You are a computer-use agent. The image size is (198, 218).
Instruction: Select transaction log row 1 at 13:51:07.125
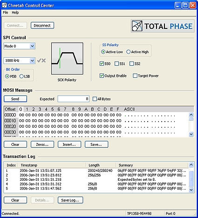click(96, 170)
